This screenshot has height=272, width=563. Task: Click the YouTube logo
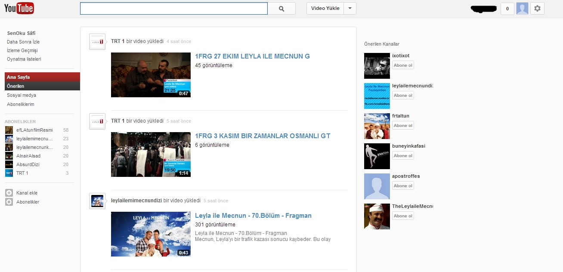pyautogui.click(x=19, y=8)
